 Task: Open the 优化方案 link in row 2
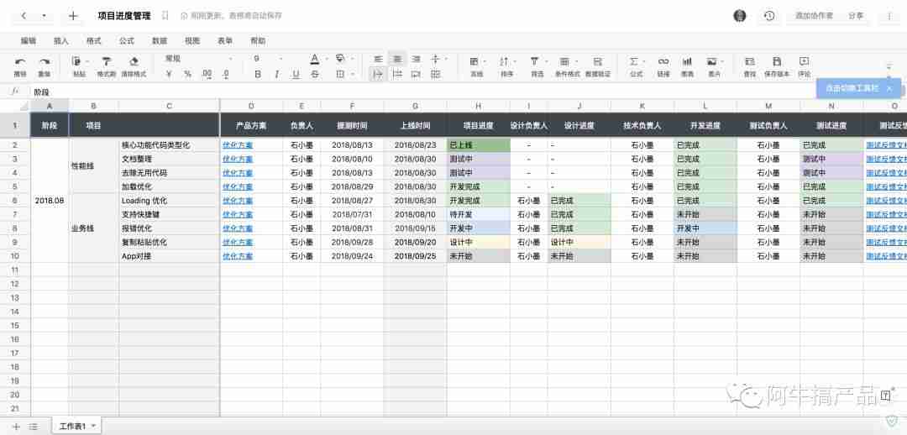pyautogui.click(x=238, y=145)
